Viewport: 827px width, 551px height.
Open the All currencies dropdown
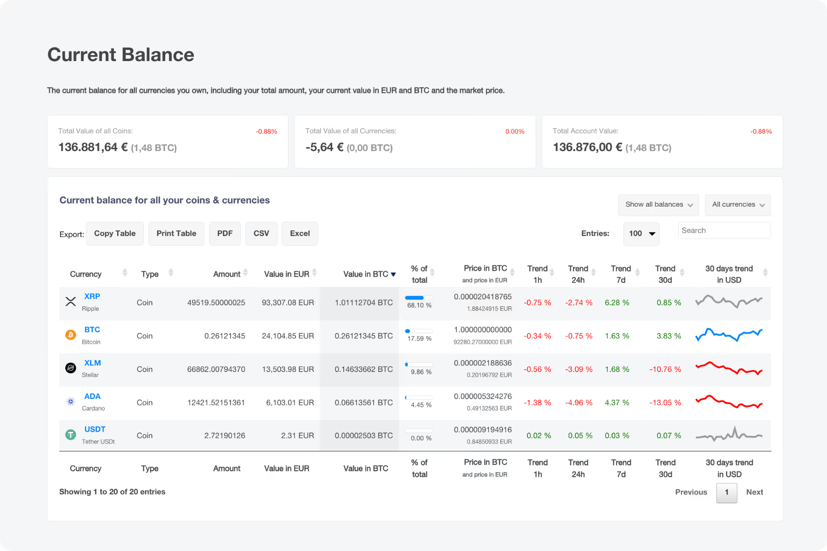tap(737, 205)
